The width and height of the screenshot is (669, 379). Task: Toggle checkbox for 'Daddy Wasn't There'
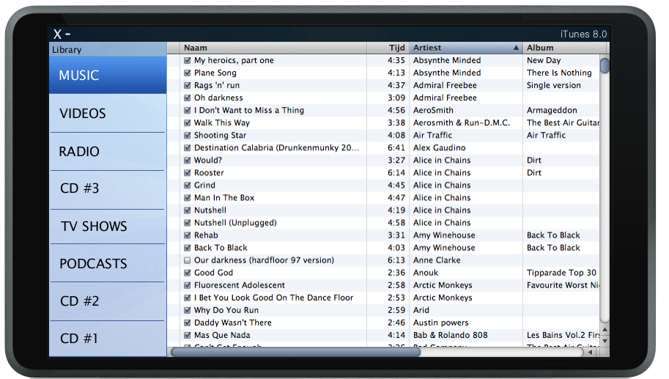coord(188,323)
